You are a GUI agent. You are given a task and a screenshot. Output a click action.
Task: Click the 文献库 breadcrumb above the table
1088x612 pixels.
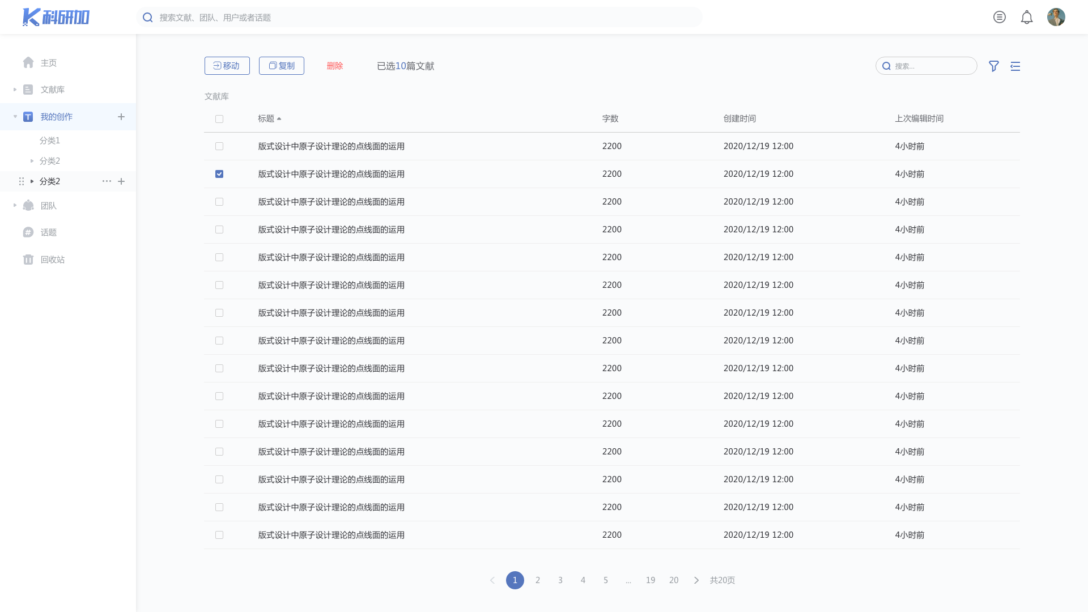[216, 96]
